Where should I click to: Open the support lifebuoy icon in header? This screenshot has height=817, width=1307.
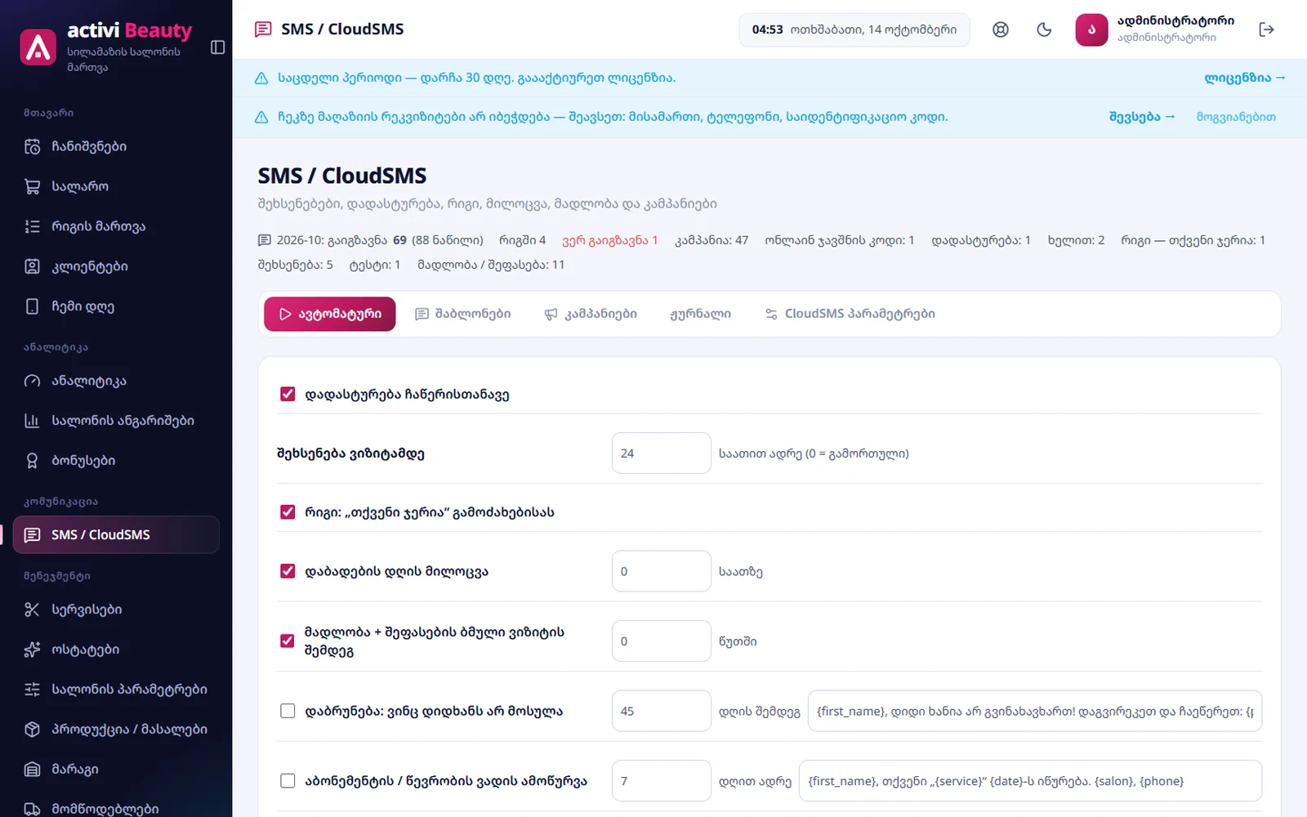coord(1001,29)
